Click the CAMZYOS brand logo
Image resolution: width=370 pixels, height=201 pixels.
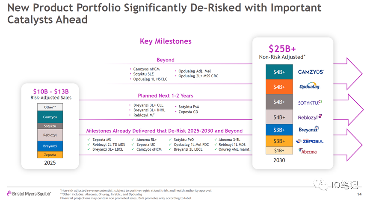(x=311, y=72)
